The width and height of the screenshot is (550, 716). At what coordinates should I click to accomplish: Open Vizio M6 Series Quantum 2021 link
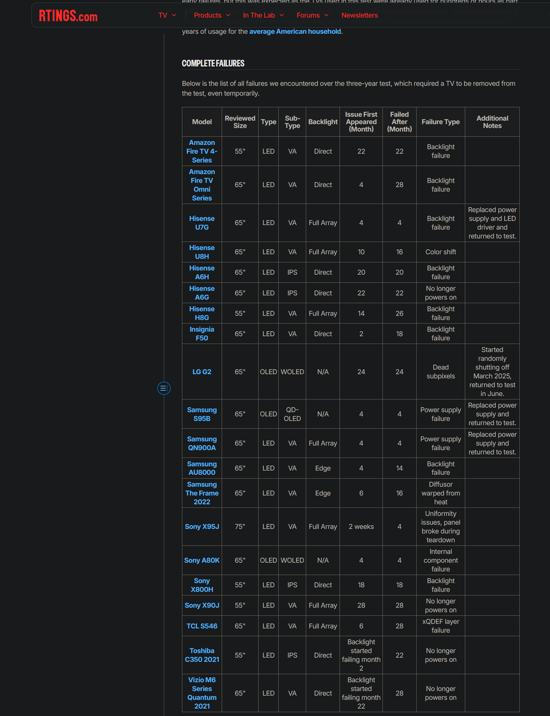(x=202, y=693)
